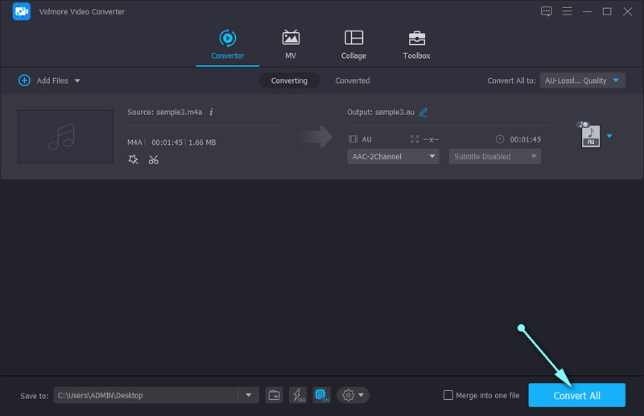Open Convert All to format dropdown
Image resolution: width=644 pixels, height=416 pixels.
click(582, 80)
